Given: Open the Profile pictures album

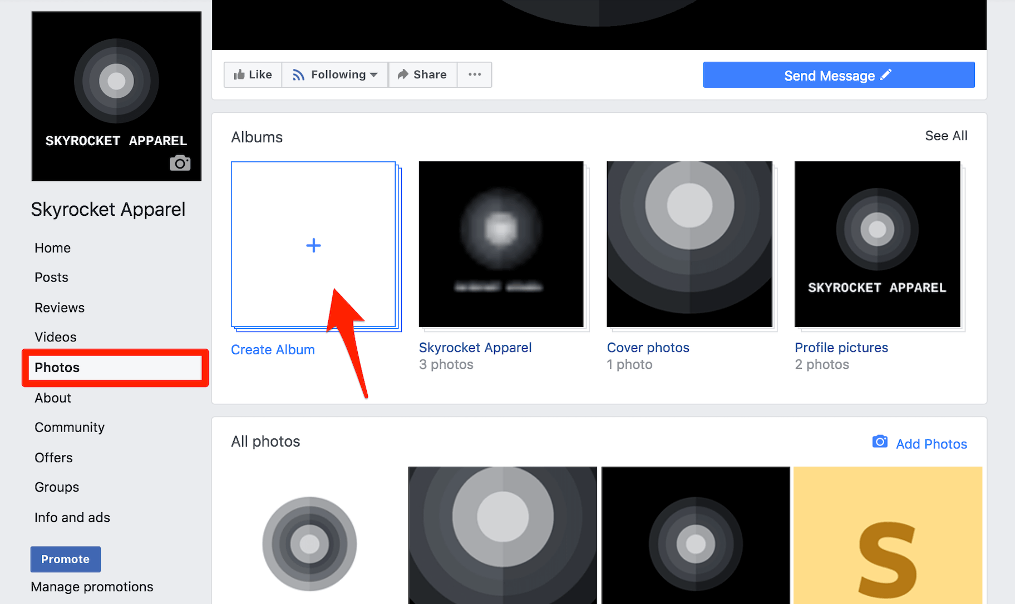Looking at the screenshot, I should [877, 244].
